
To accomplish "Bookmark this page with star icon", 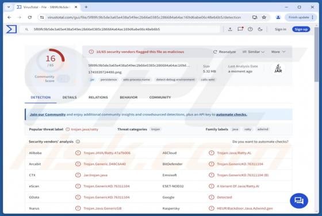I will click(x=264, y=17).
